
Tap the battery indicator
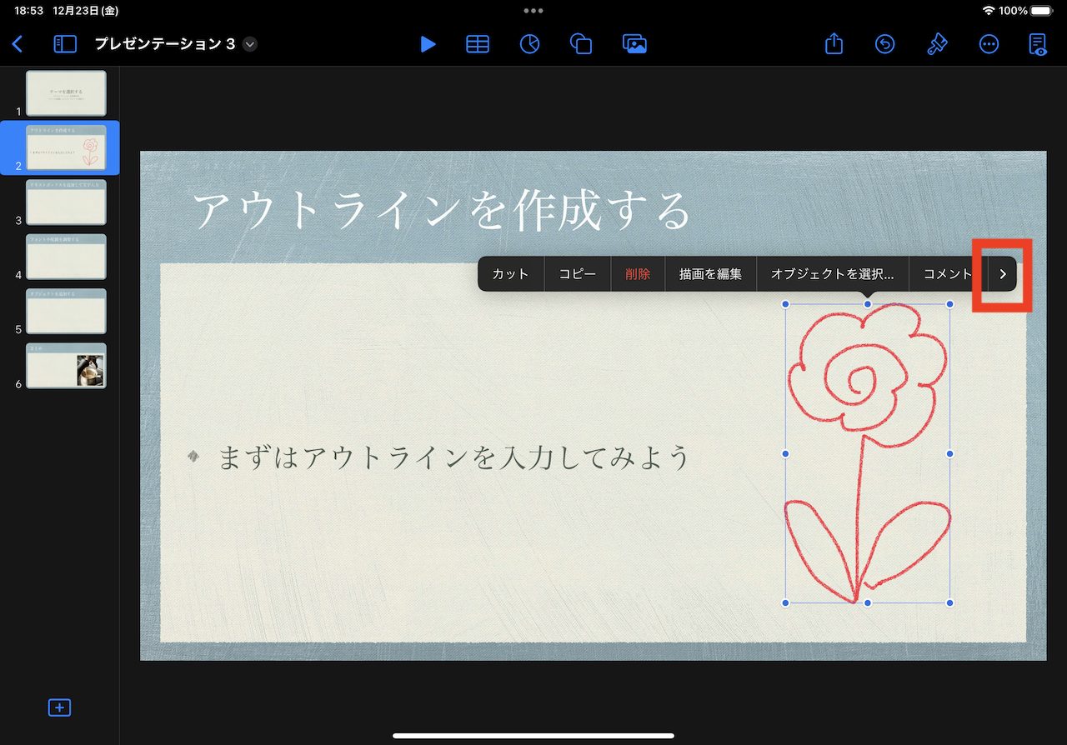pyautogui.click(x=1042, y=11)
